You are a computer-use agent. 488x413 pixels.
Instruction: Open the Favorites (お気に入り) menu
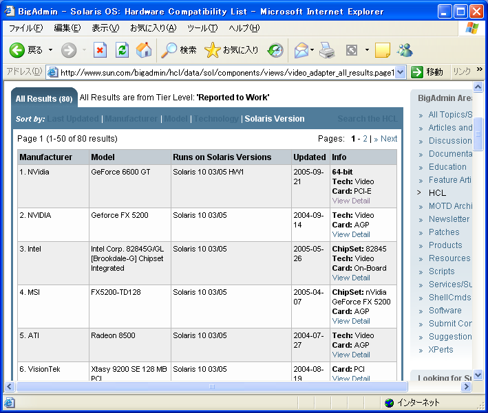[x=153, y=28]
